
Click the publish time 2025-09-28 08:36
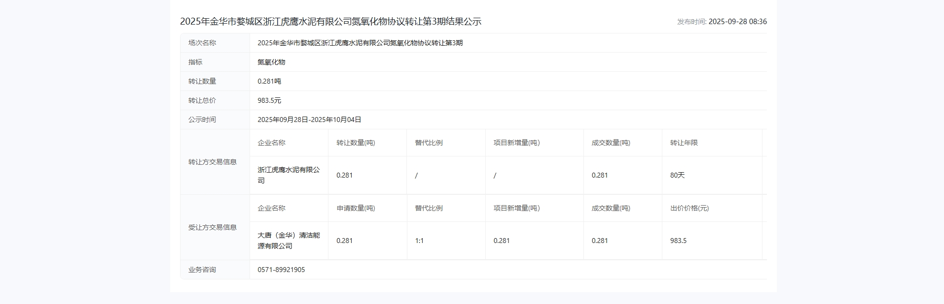[737, 22]
